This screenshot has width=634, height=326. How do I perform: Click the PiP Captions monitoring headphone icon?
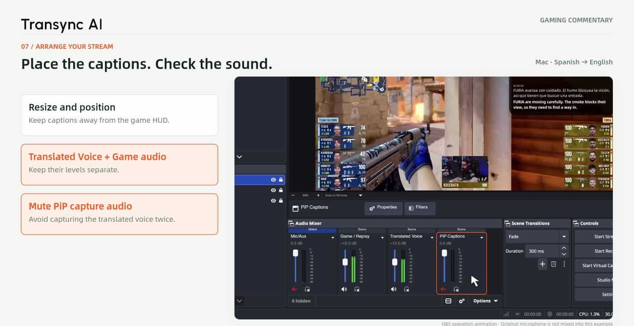pos(456,289)
